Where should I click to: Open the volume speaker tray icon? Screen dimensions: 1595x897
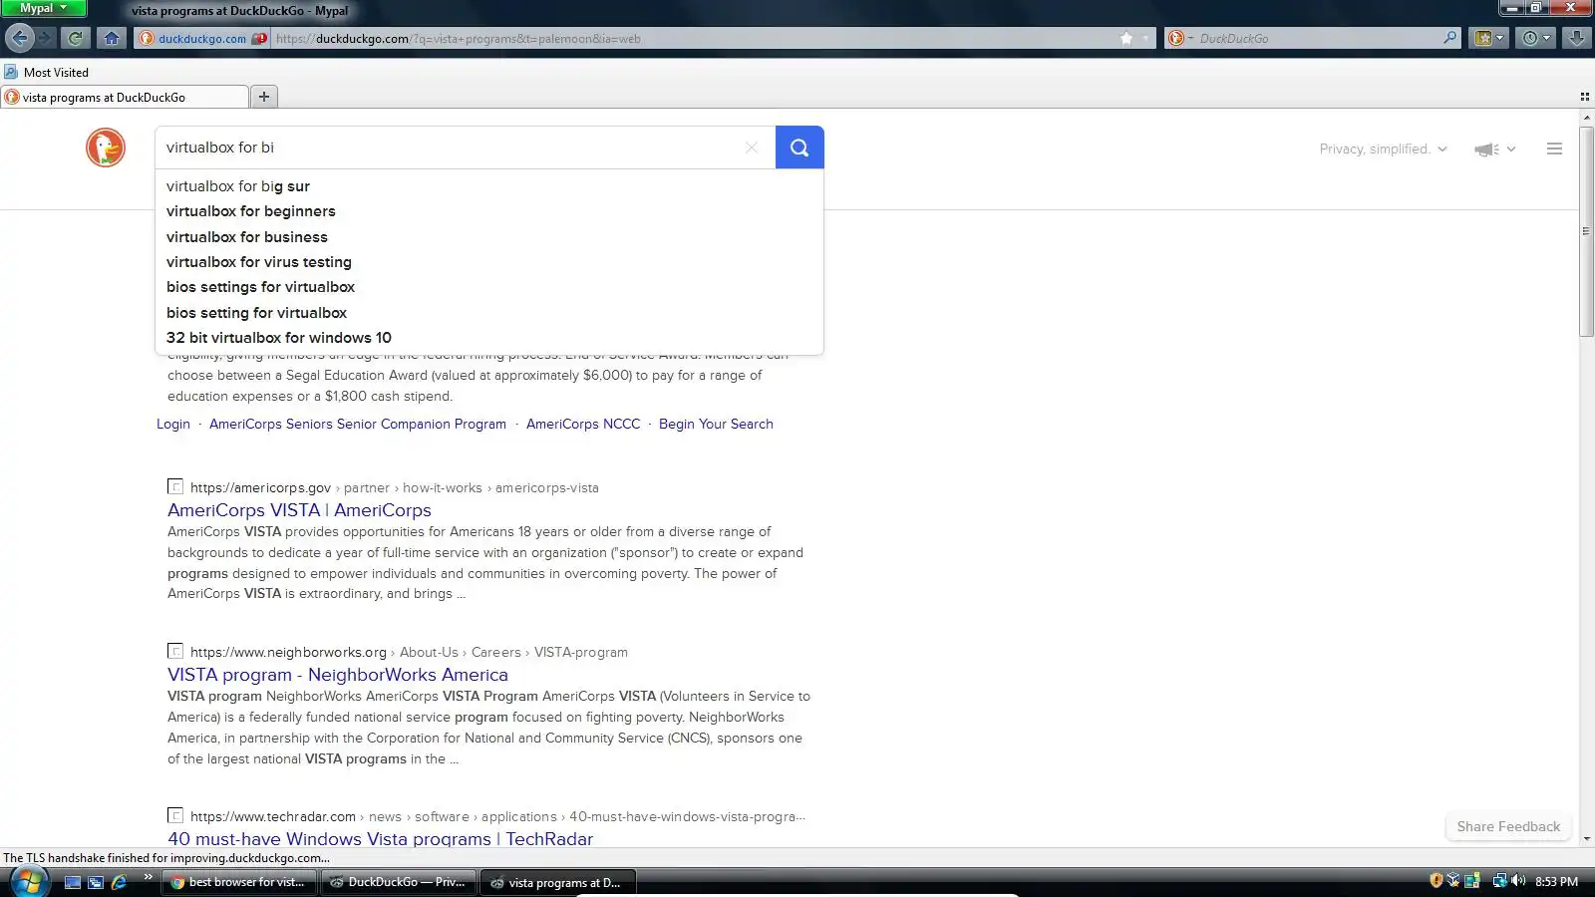point(1518,881)
